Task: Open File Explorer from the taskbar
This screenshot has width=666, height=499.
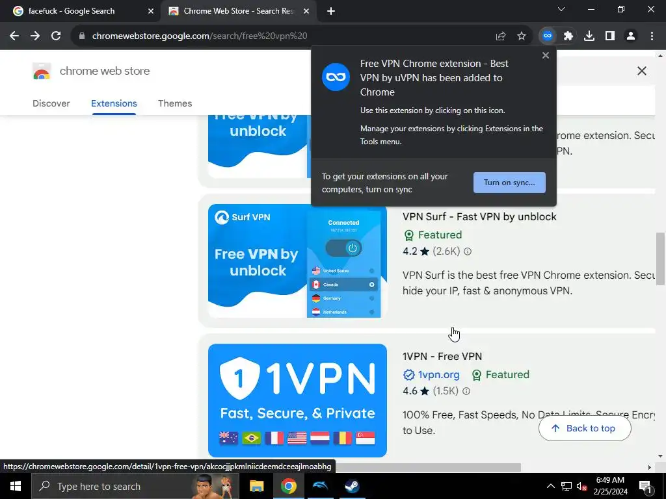Action: click(x=256, y=486)
